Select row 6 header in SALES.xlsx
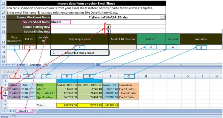The height and width of the screenshot is (118, 223). (5, 101)
